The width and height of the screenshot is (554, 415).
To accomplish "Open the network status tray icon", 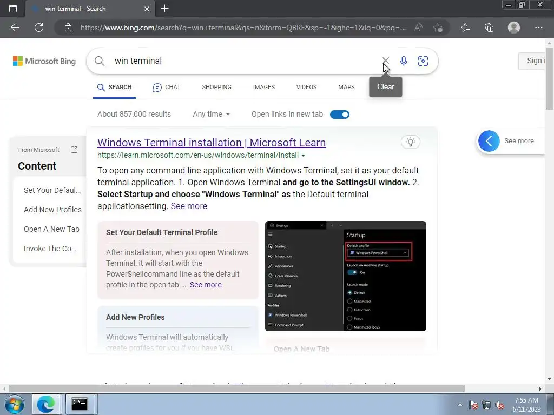I will (486, 405).
